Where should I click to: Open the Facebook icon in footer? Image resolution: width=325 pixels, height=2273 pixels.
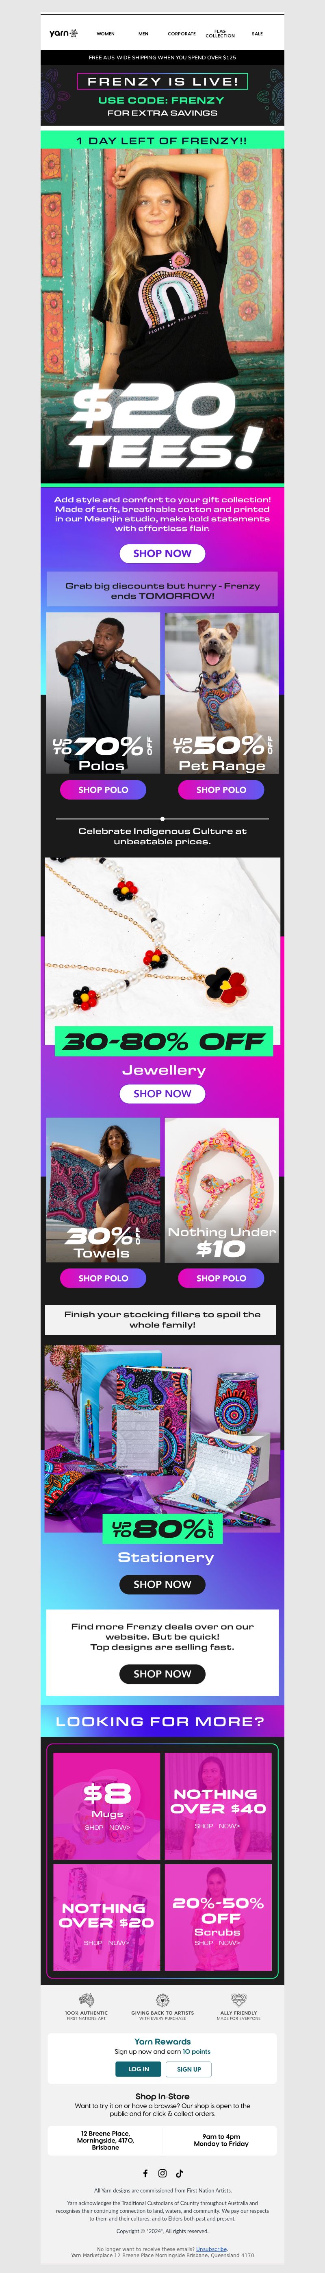145,2173
